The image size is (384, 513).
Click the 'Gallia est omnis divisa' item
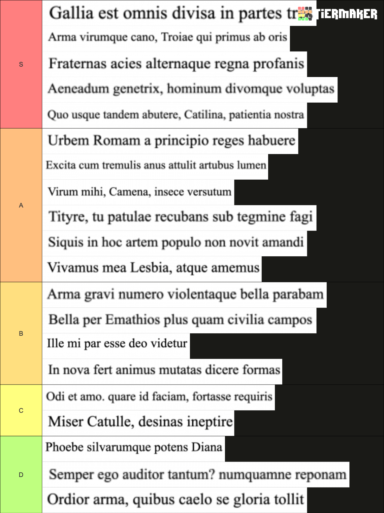click(179, 13)
